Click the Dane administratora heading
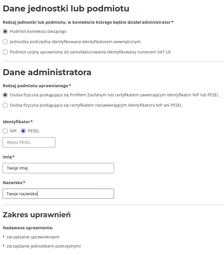 (47, 72)
